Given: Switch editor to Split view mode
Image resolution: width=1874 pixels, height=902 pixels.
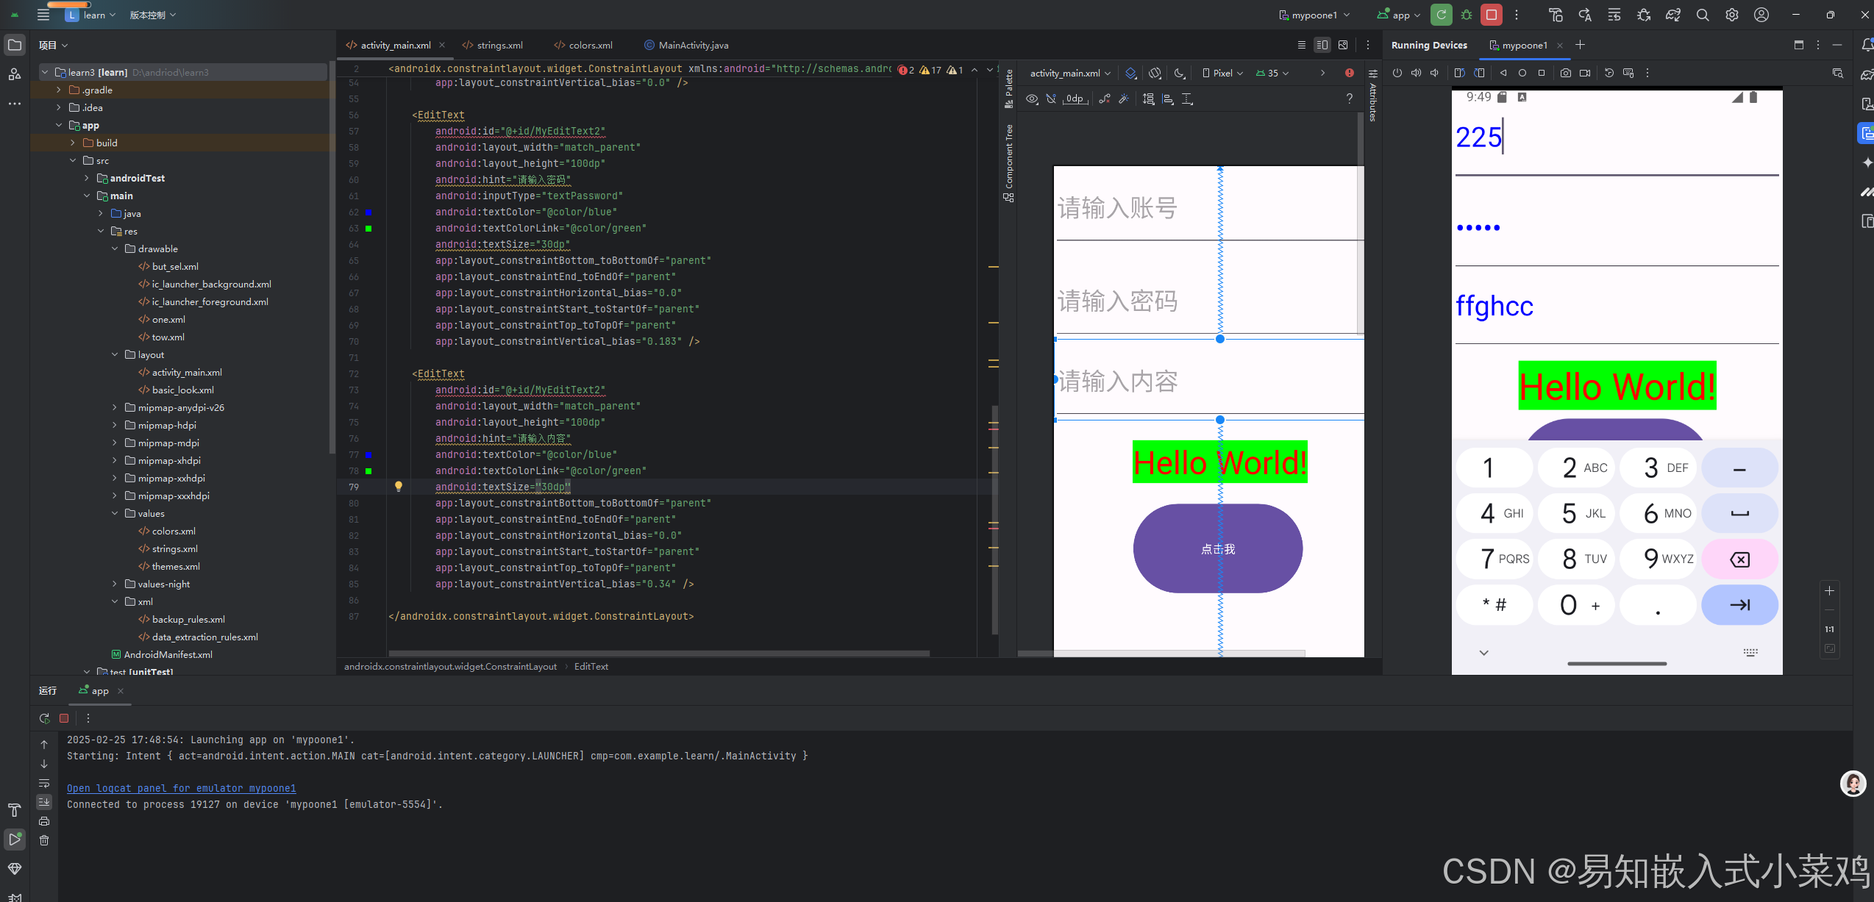Looking at the screenshot, I should click(1322, 45).
